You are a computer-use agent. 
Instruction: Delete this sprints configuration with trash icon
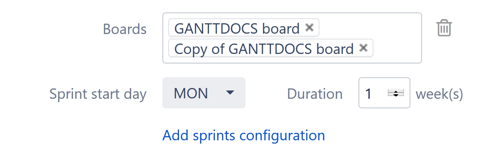click(444, 28)
